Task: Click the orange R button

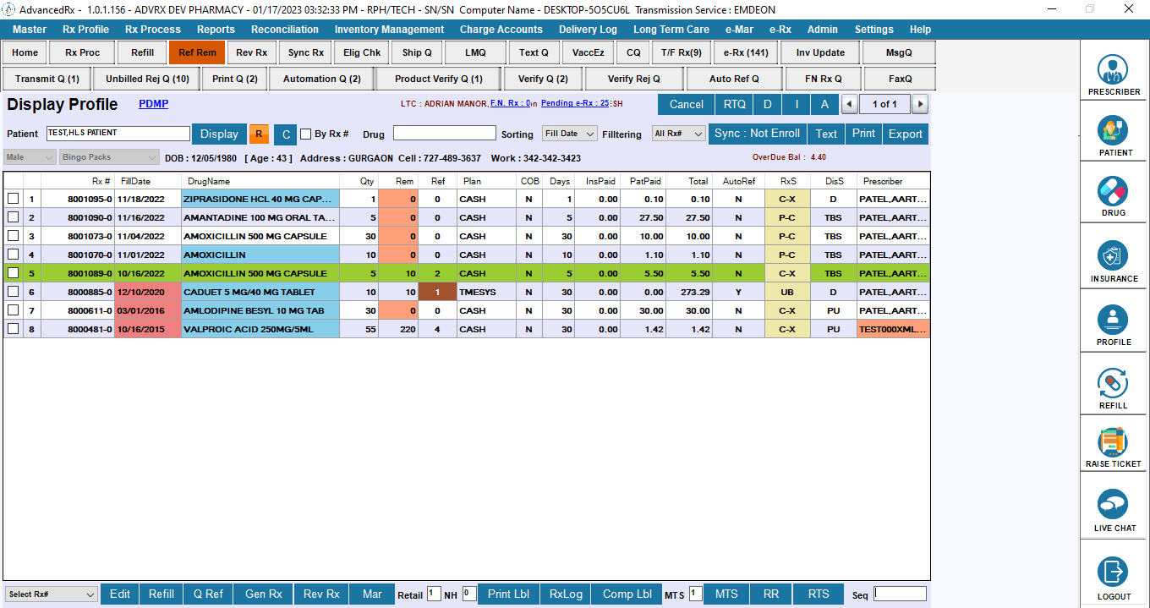Action: coord(259,134)
